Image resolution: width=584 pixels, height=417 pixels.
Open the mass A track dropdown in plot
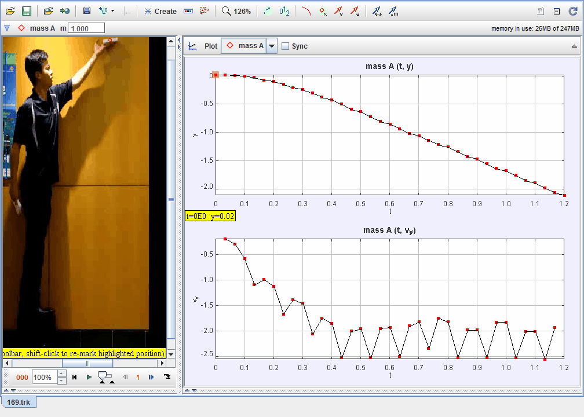(x=272, y=46)
